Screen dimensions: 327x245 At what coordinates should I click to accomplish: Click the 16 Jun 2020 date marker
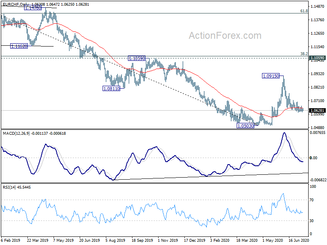tap(298, 240)
